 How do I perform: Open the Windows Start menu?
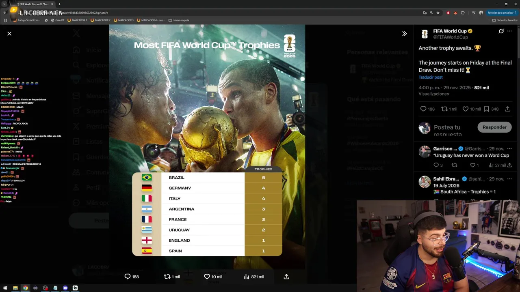(x=5, y=288)
